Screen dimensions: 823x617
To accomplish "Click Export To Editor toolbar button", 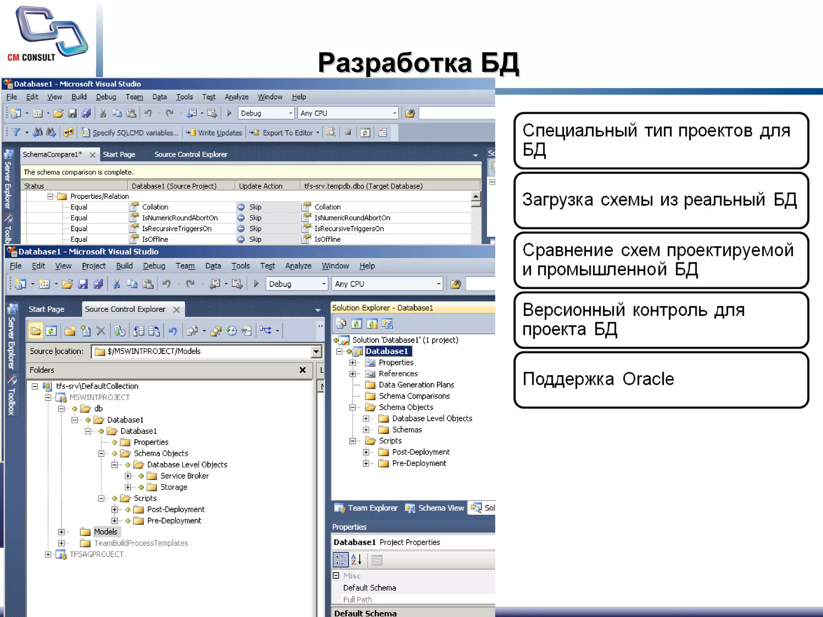I will (x=284, y=133).
